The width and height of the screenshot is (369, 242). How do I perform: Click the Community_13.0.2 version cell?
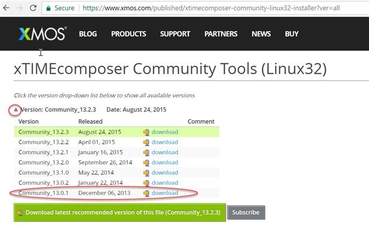[x=44, y=182]
